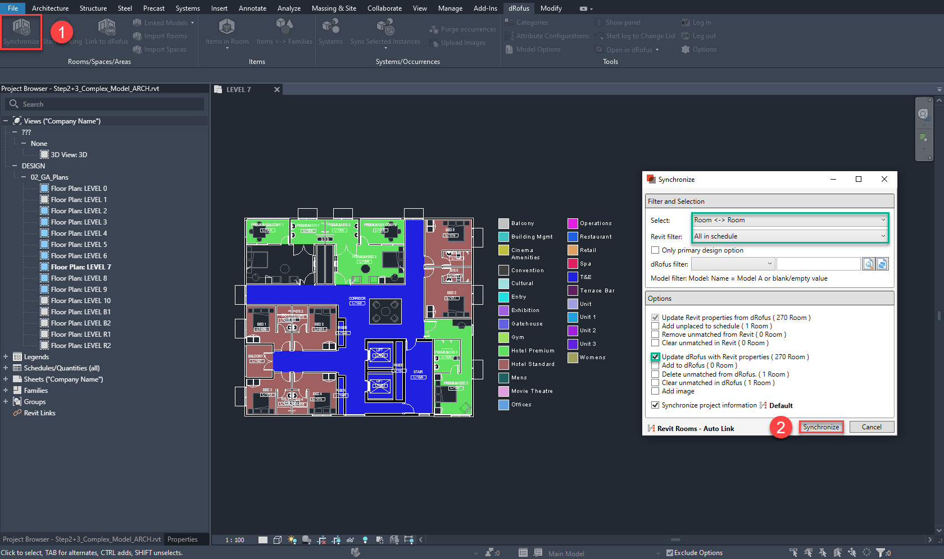The height and width of the screenshot is (559, 944).
Task: Switch to the Massing & Site ribbon tab
Action: [x=334, y=8]
